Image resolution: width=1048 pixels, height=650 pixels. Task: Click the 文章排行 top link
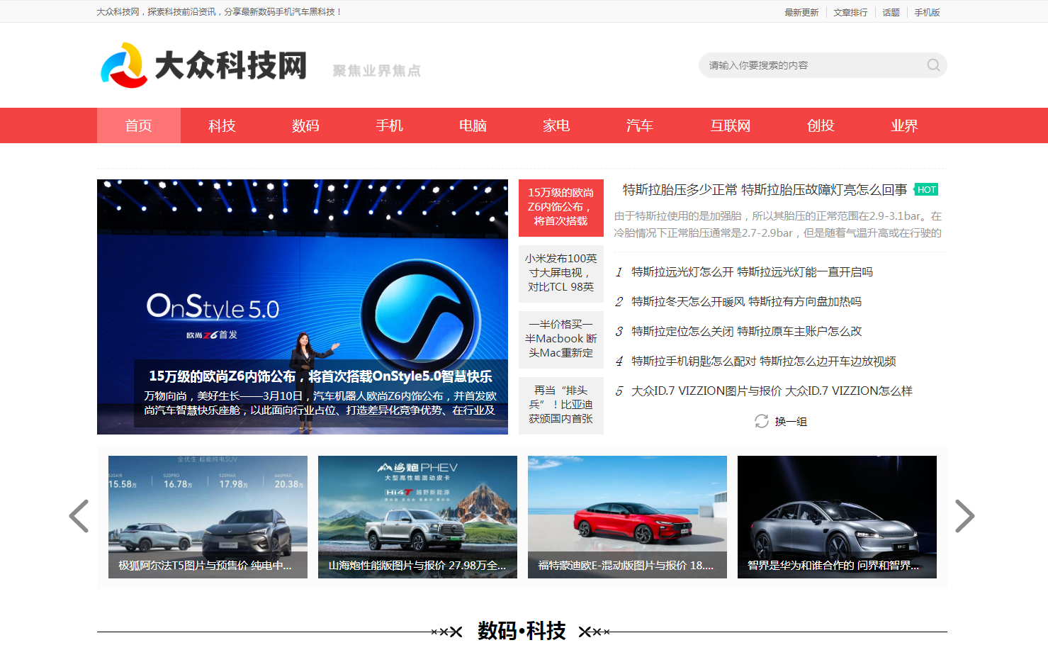(850, 12)
